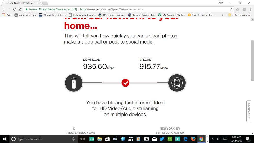Open the How to Backup files bookmark

coord(201,15)
